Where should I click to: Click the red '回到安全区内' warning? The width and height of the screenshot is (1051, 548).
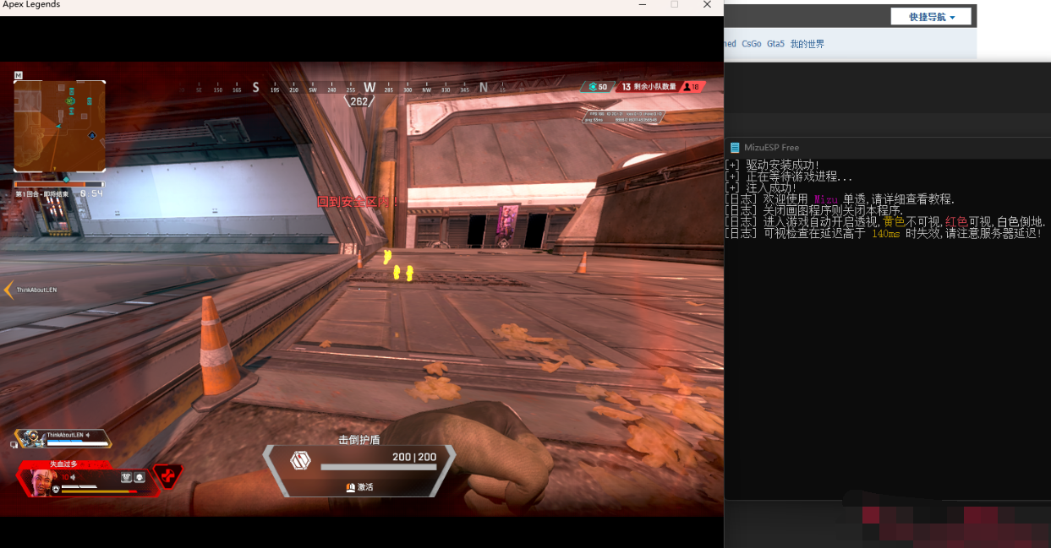pos(358,202)
